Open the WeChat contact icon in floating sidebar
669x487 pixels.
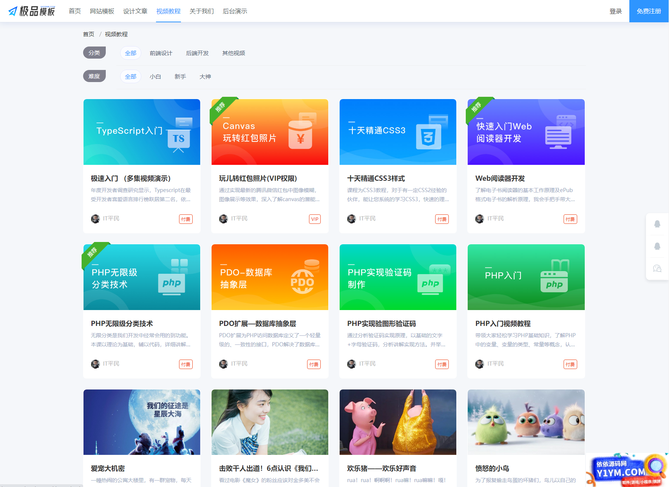(657, 268)
